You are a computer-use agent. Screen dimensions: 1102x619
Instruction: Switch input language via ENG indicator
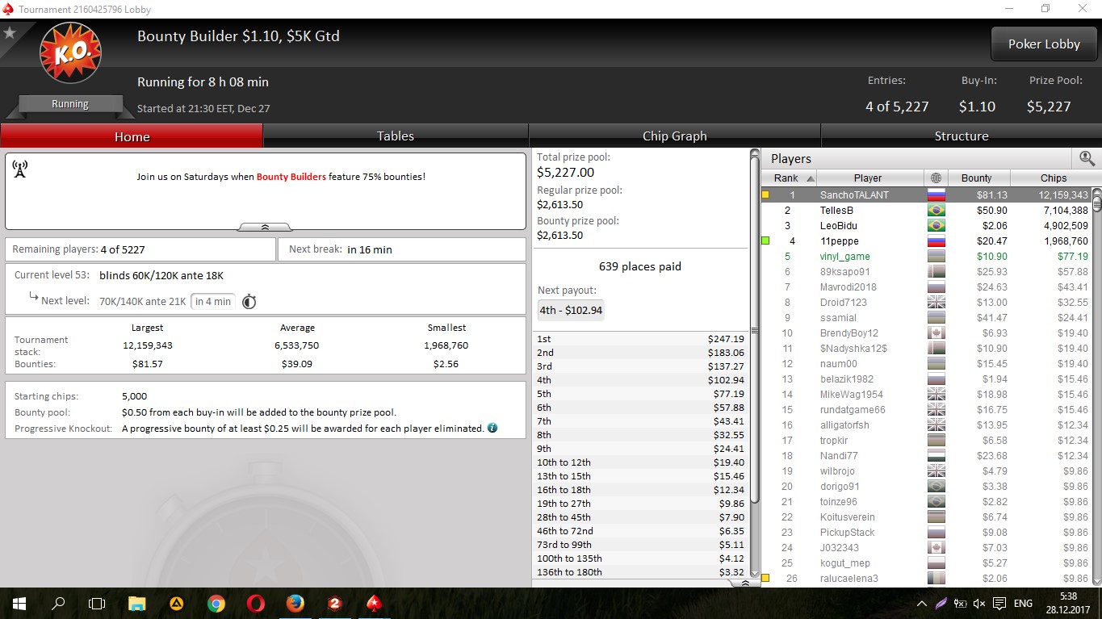tap(1023, 604)
